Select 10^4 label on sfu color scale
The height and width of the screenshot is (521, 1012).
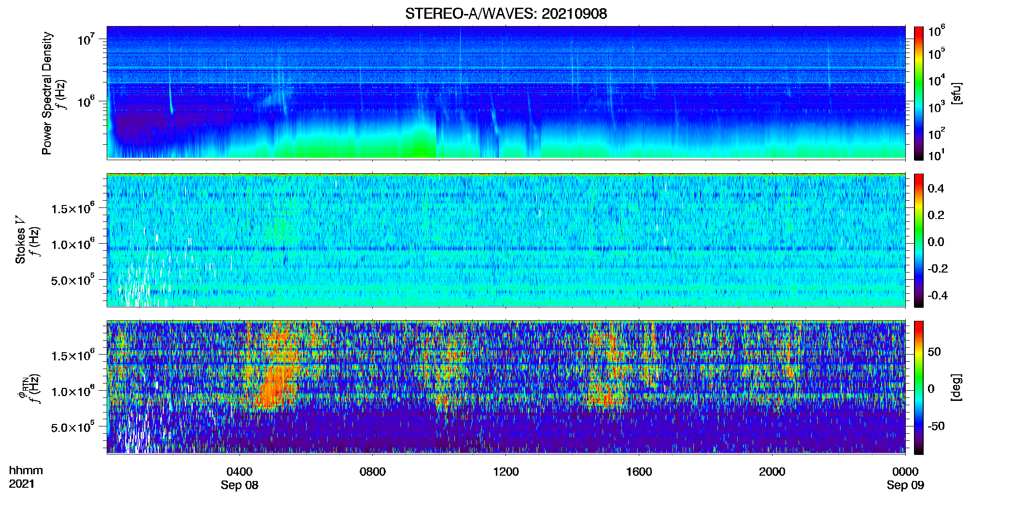tap(936, 81)
